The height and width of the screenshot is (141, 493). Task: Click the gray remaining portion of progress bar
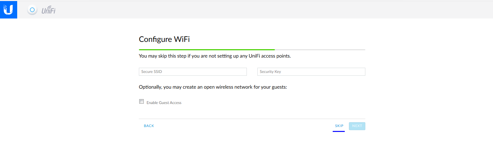[320, 50]
